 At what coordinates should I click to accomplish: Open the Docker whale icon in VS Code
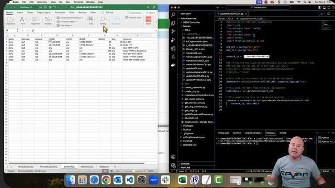tap(173, 65)
